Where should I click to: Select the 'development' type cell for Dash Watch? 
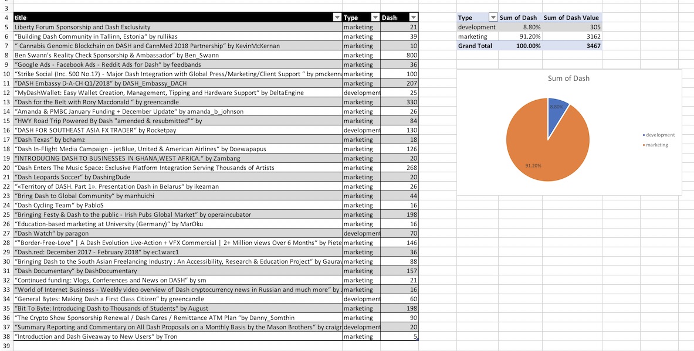[x=361, y=233]
